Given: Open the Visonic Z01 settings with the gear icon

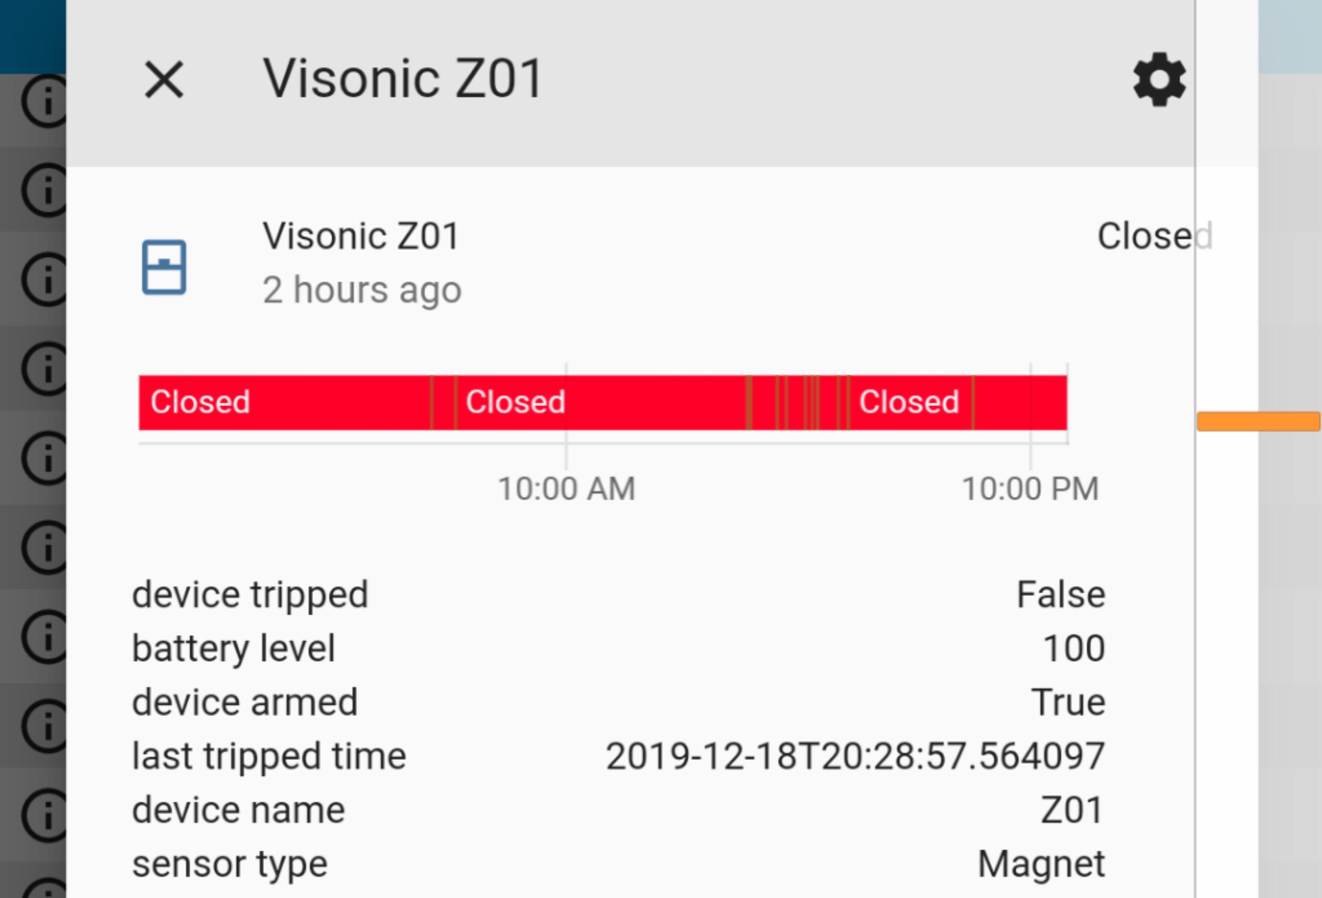Looking at the screenshot, I should (x=1159, y=79).
